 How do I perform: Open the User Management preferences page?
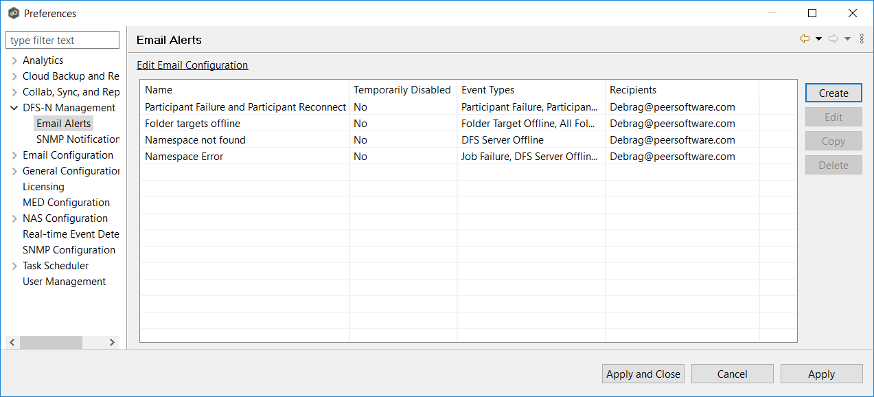(64, 282)
